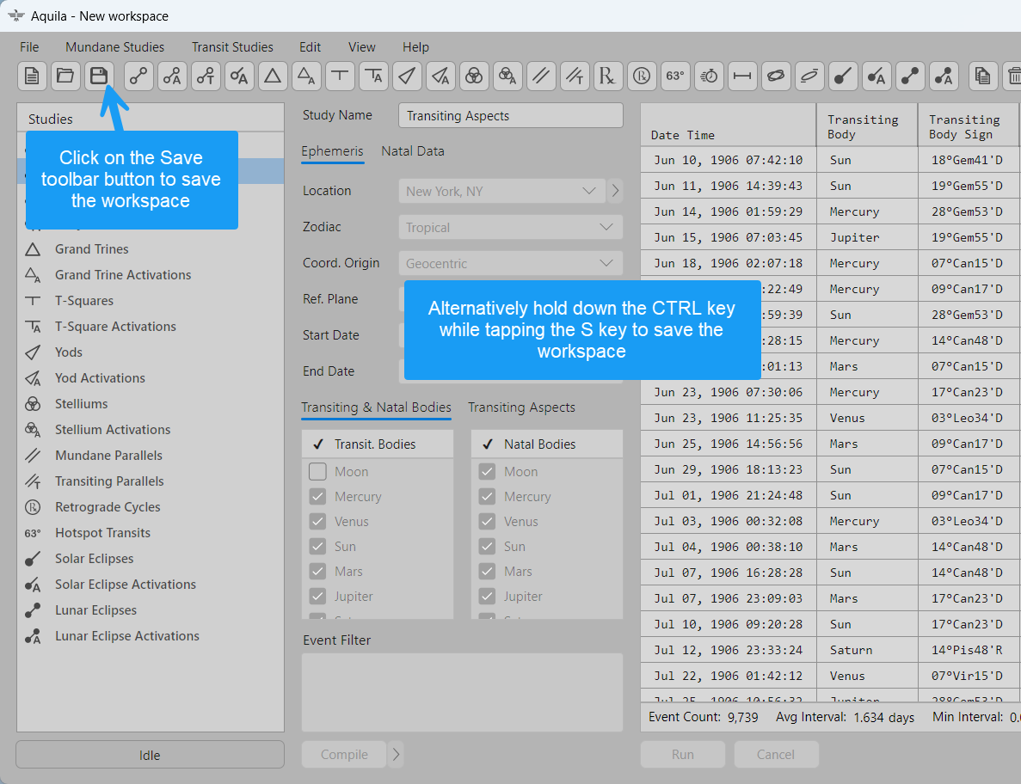
Task: Select the Jun 15, 1906 07:03:45 row
Action: (830, 237)
